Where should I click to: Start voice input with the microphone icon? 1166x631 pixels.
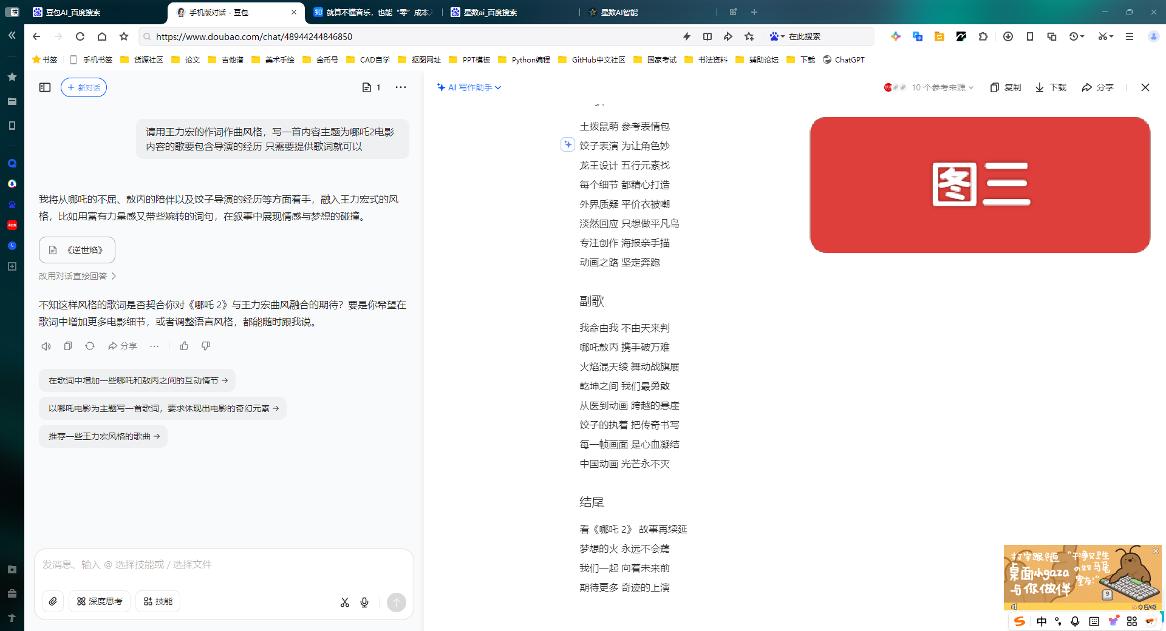[364, 602]
